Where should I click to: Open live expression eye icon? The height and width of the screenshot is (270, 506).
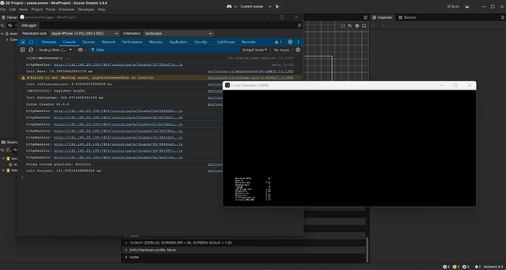(x=80, y=50)
